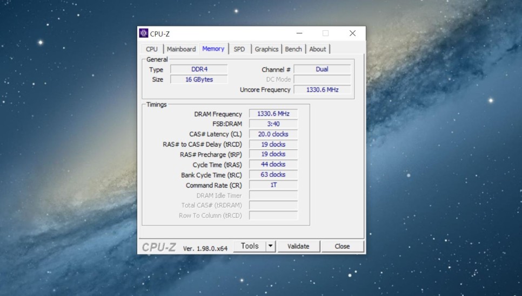Click the Size field showing 16 GBytes

199,79
